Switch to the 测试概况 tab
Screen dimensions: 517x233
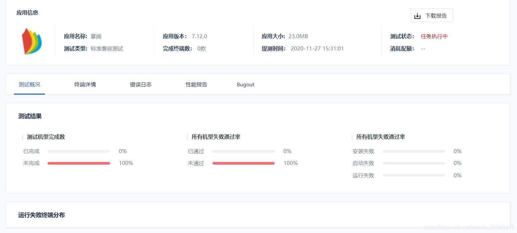(29, 85)
